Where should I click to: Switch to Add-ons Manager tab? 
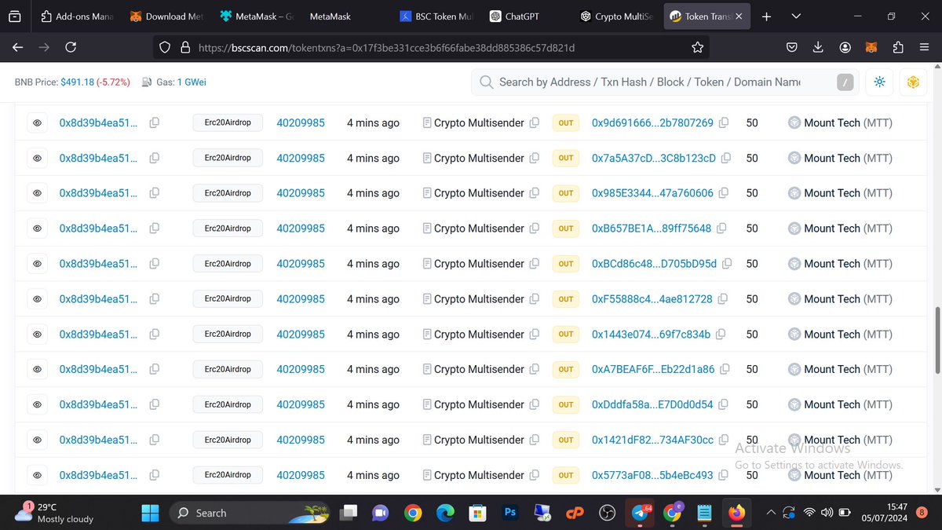[x=75, y=16]
